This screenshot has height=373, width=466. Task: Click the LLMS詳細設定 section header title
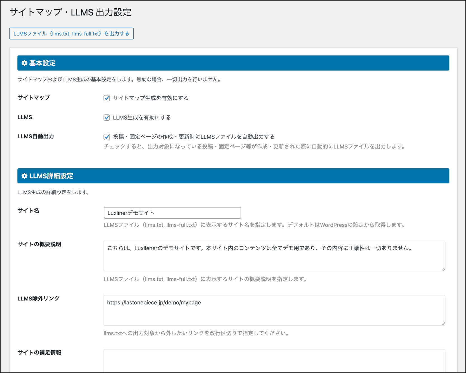[x=51, y=176]
